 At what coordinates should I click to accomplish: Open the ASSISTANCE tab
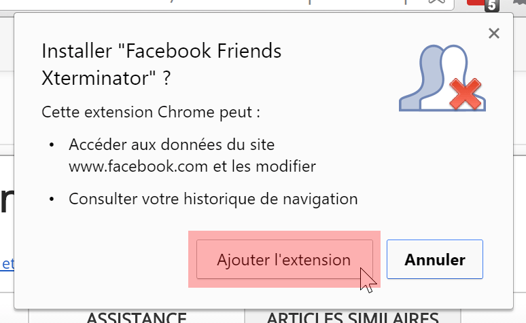(x=137, y=317)
